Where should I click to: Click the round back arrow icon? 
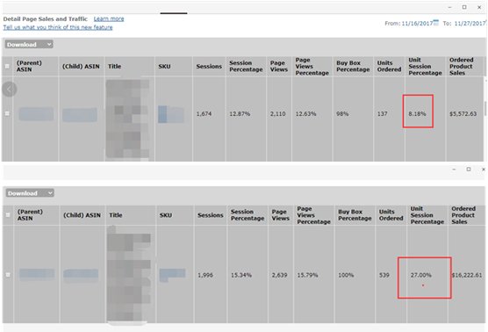click(x=9, y=90)
